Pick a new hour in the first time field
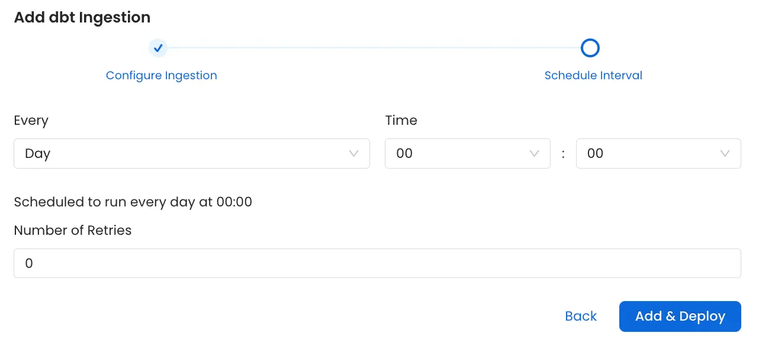759x349 pixels. coord(468,153)
